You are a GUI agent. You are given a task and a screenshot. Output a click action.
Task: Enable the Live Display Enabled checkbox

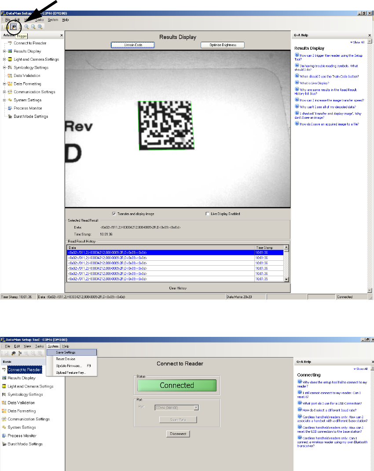(x=207, y=214)
